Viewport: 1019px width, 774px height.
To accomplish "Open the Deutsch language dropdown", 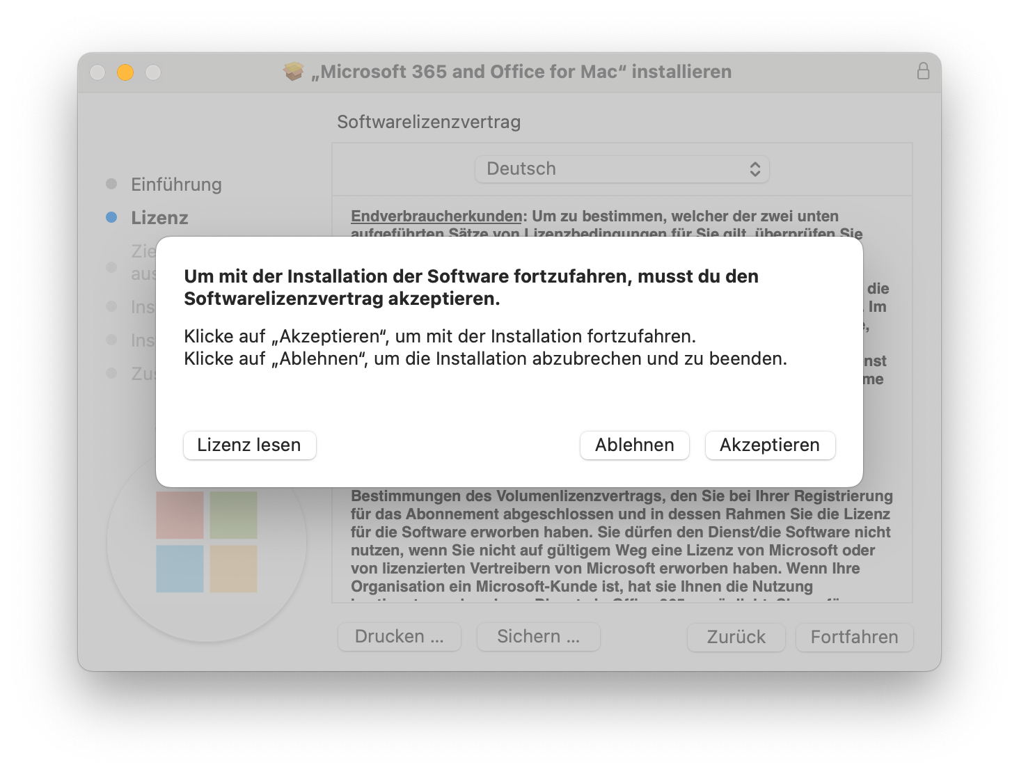I will tap(622, 169).
